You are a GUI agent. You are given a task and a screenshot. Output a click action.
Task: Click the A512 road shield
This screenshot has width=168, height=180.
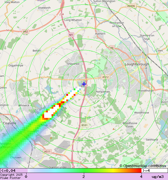click(105, 77)
